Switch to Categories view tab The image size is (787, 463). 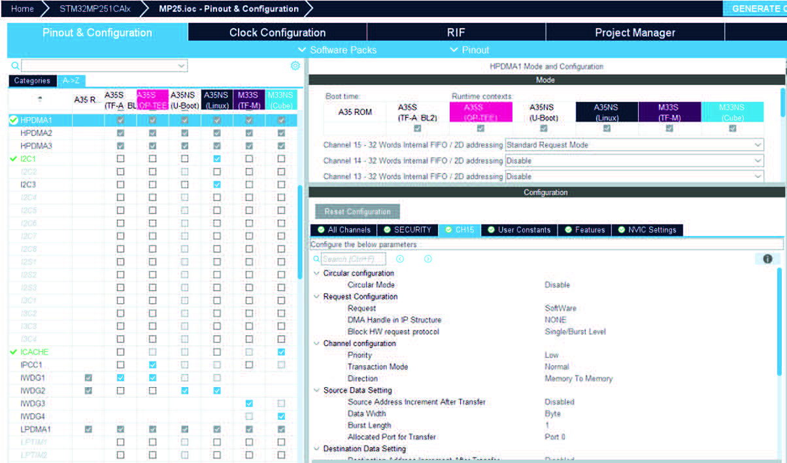(32, 81)
